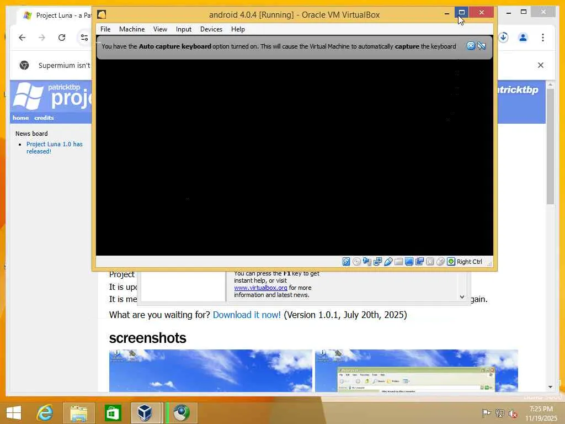Open the Windows Start button

click(x=14, y=413)
